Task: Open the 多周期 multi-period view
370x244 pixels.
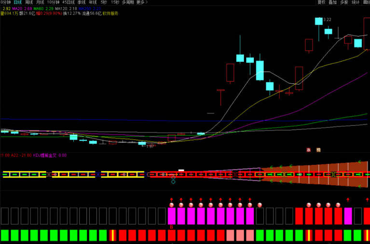Action: coord(128,2)
